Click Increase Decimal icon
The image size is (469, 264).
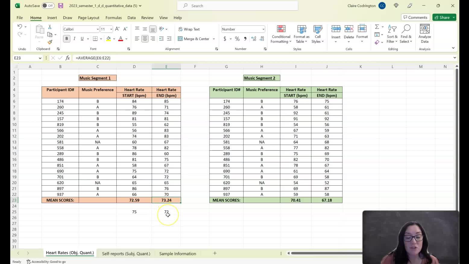254,39
